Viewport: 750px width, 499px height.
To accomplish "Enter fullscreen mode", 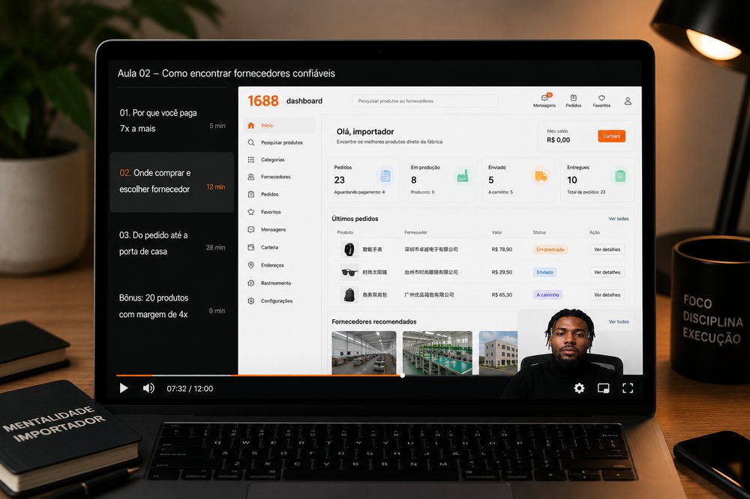I will click(628, 388).
